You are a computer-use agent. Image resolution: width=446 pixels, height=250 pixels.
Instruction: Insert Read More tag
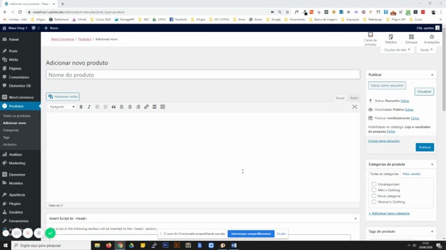coord(155,107)
